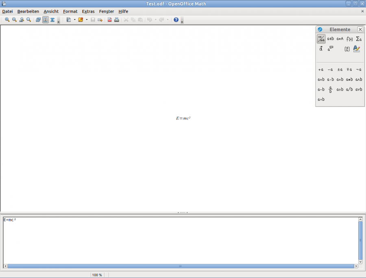Select the Attributes vector category
Screen dimensions: 366x278
[320, 49]
